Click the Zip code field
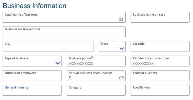The height and width of the screenshot is (100, 193). click(160, 47)
